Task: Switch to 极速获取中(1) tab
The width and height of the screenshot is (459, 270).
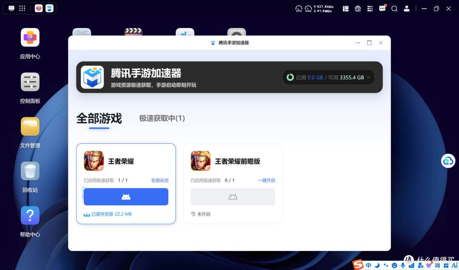Action: point(162,118)
